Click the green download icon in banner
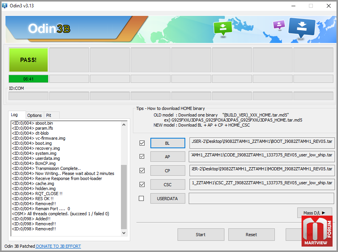The width and height of the screenshot is (338, 252). [222, 27]
